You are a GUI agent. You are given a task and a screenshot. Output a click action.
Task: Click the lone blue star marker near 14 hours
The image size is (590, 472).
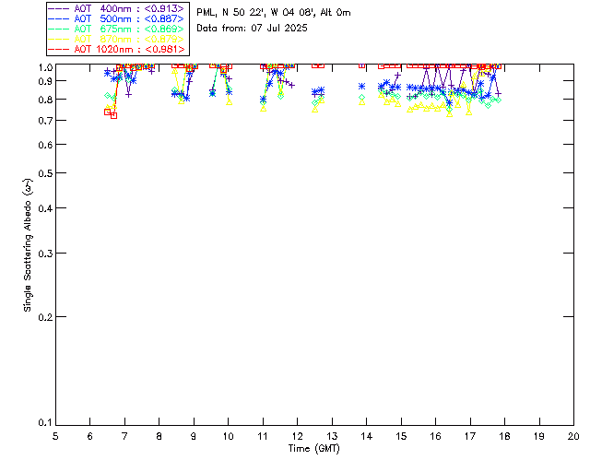tap(361, 86)
